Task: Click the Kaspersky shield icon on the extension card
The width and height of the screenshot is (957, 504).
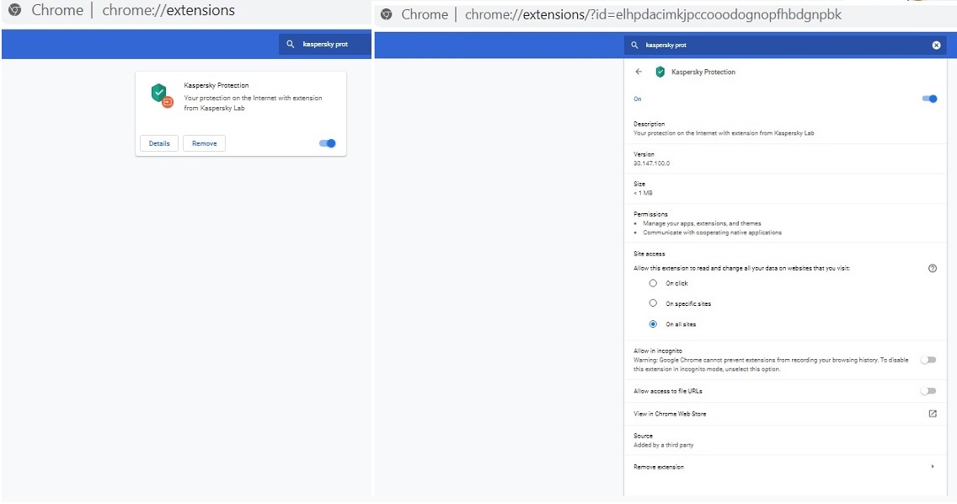Action: tap(162, 96)
